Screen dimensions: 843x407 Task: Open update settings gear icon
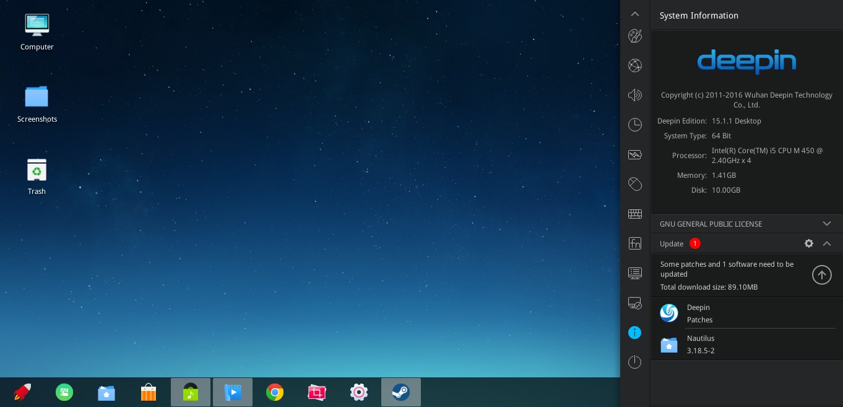click(808, 243)
